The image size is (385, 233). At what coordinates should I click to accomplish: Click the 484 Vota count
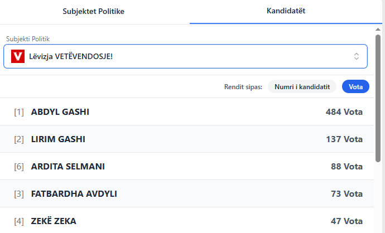(x=344, y=111)
